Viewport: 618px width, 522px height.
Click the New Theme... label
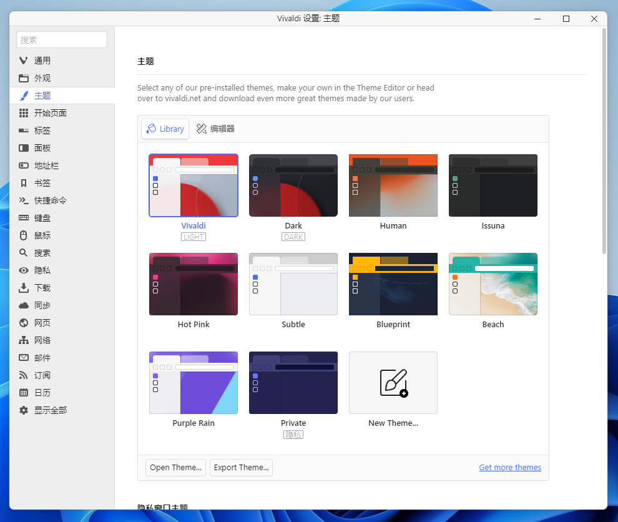393,423
